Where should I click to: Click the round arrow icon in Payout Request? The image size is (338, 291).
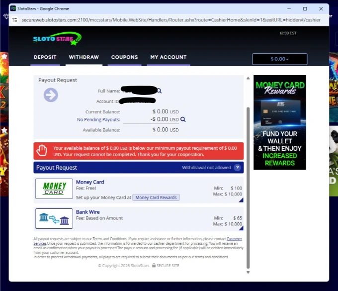coord(51,95)
